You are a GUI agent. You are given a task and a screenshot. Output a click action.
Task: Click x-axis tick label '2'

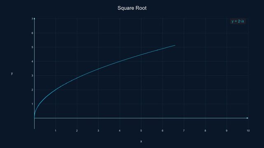(x=77, y=131)
